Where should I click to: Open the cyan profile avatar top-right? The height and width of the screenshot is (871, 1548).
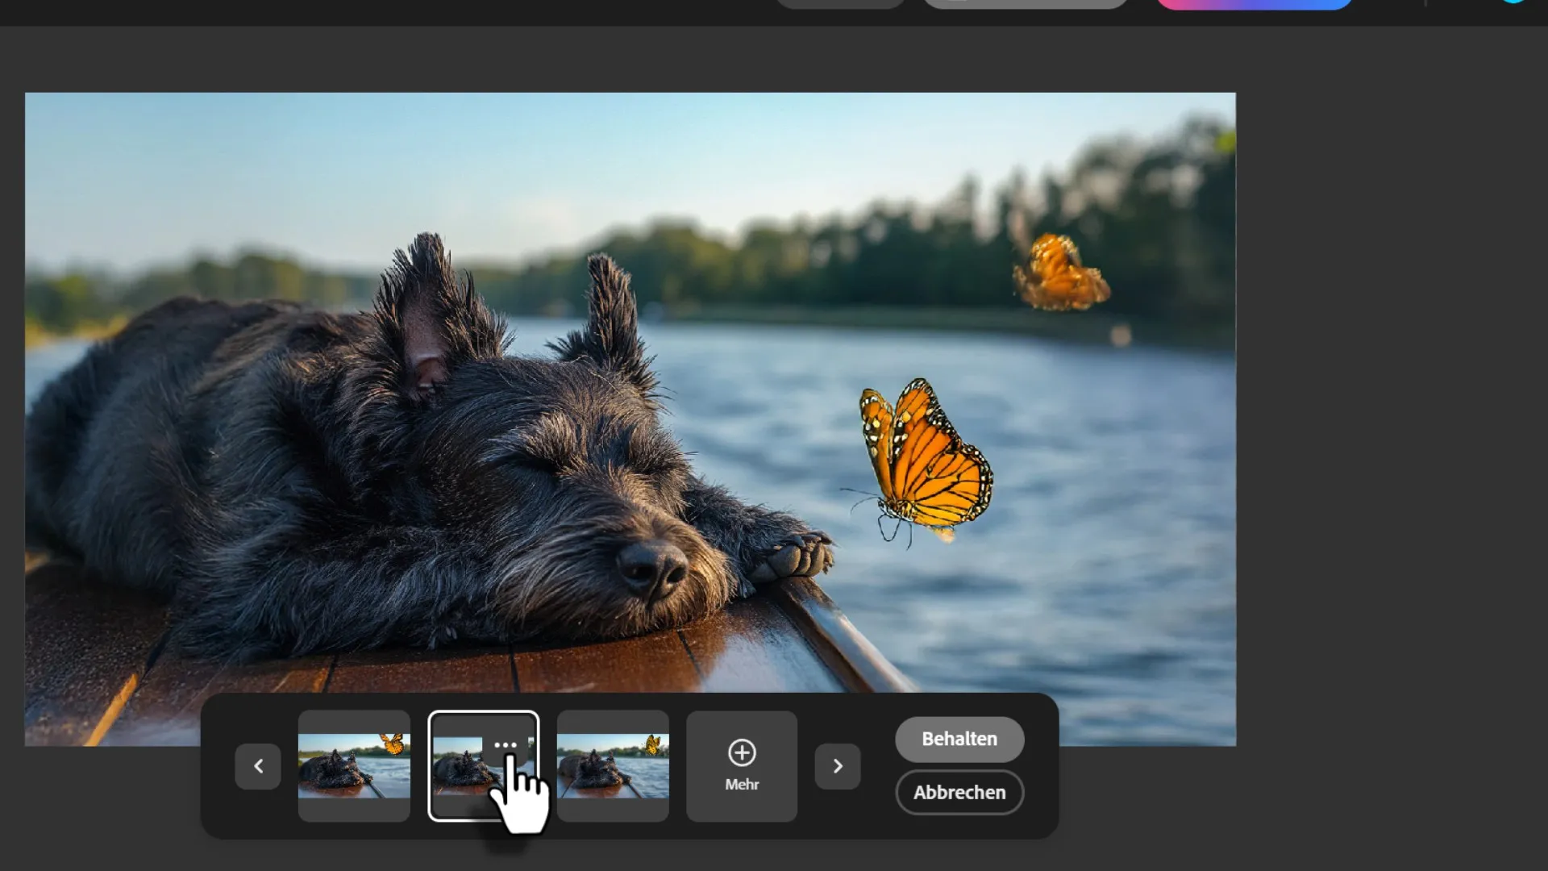point(1513,2)
